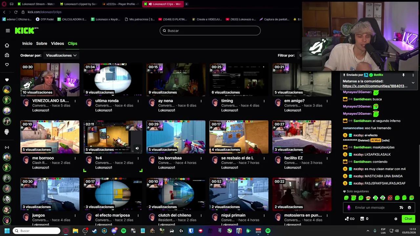Open the chat settings gear icon
The height and width of the screenshot is (236, 420).
click(x=396, y=219)
